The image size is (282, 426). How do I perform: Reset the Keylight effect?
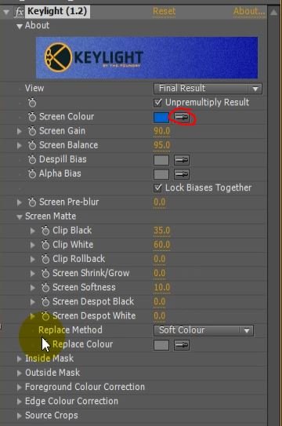pos(164,12)
